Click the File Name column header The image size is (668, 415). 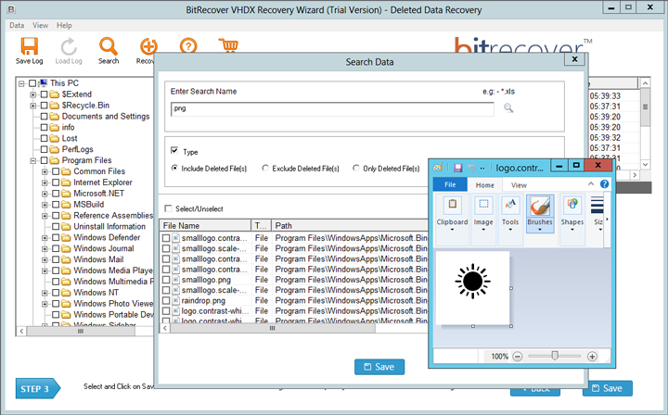pos(205,225)
